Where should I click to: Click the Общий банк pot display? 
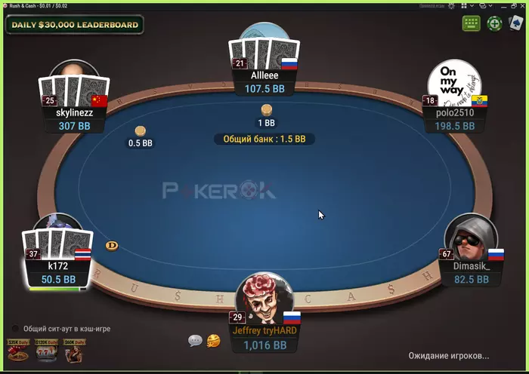click(x=264, y=139)
